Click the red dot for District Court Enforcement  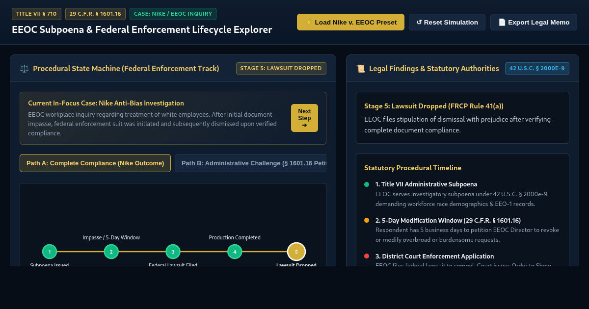pyautogui.click(x=367, y=256)
